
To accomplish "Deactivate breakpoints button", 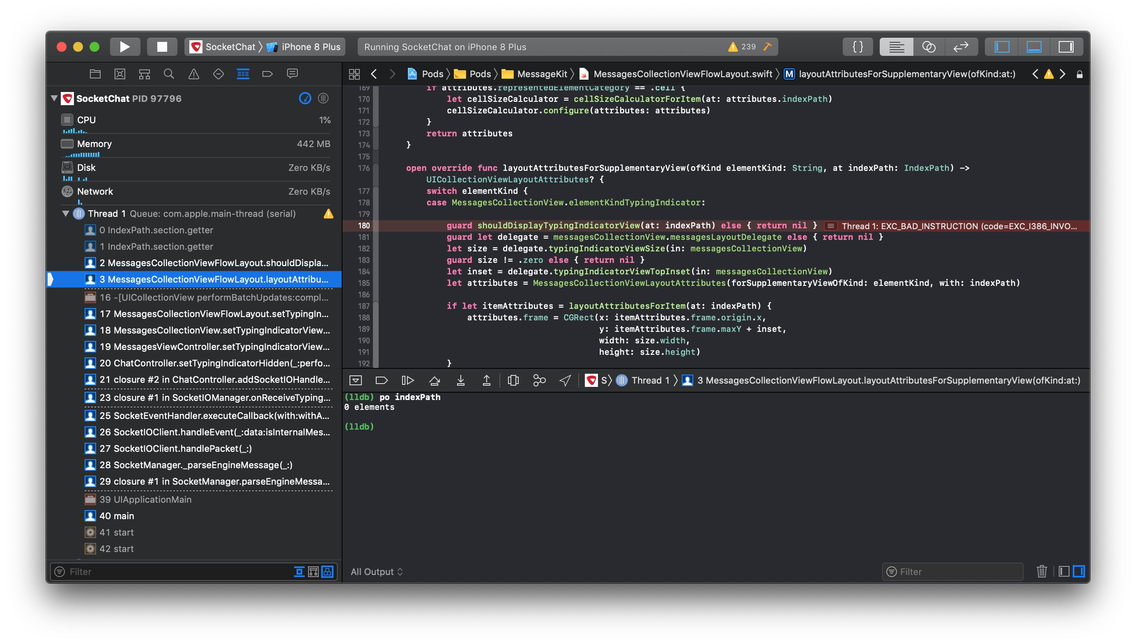I will [x=381, y=380].
